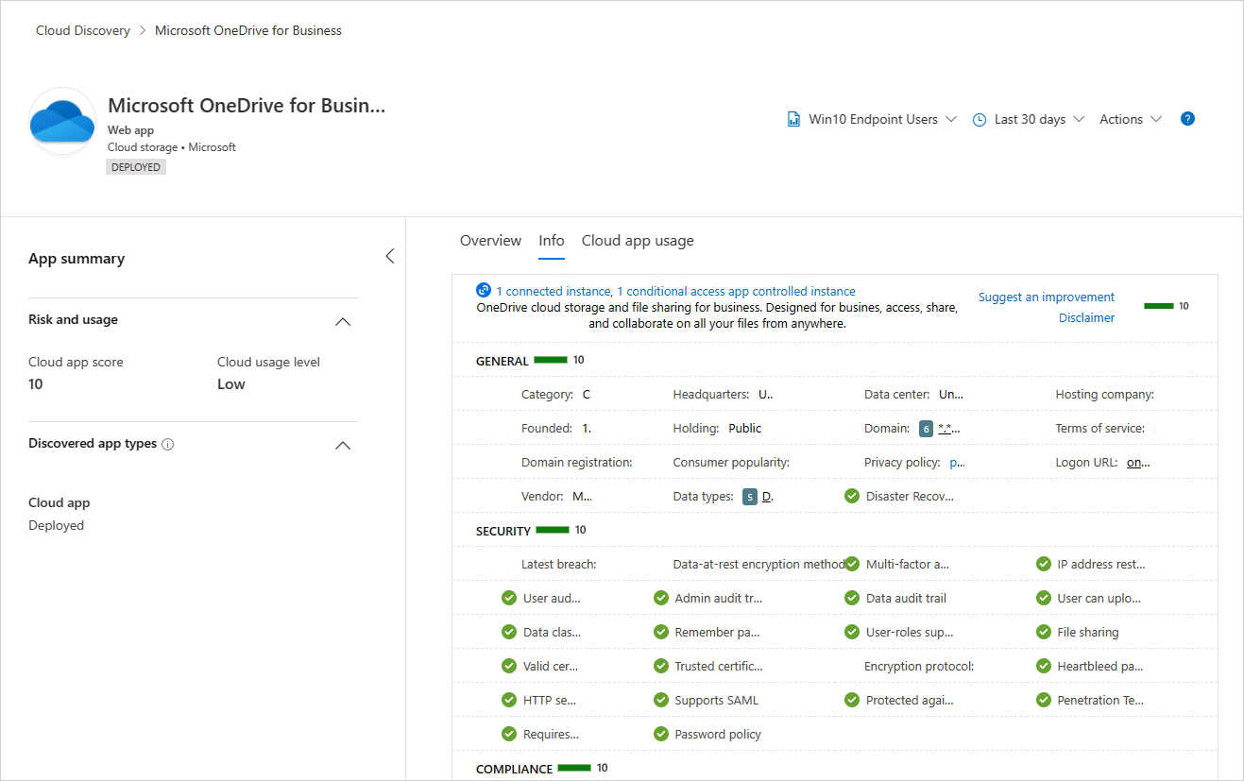
Task: Switch to the Overview tab
Action: coord(490,241)
